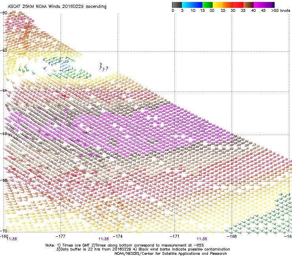Click the longitude axis label '-180'
This screenshot has width=292, height=256.
[4, 236]
